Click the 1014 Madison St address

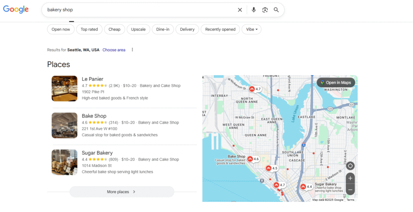point(97,165)
